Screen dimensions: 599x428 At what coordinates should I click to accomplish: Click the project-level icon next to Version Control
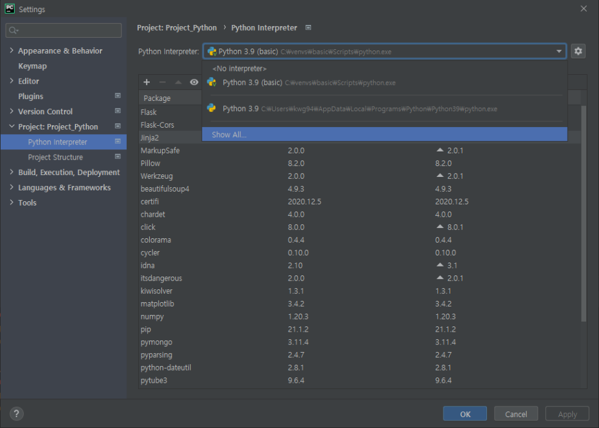[x=118, y=111]
